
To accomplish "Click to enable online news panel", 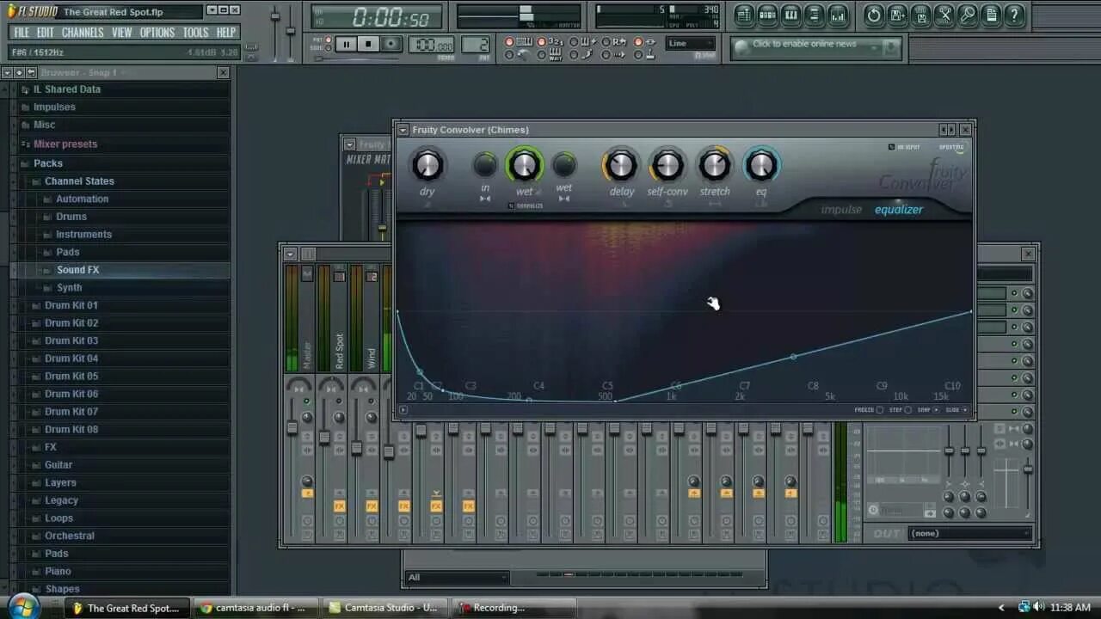I will click(x=816, y=47).
